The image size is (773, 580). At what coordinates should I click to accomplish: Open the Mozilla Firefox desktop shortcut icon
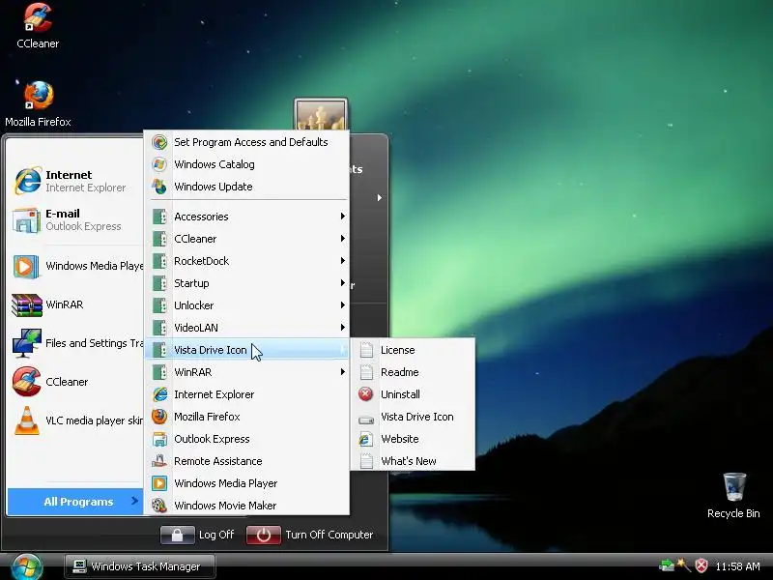(x=38, y=95)
